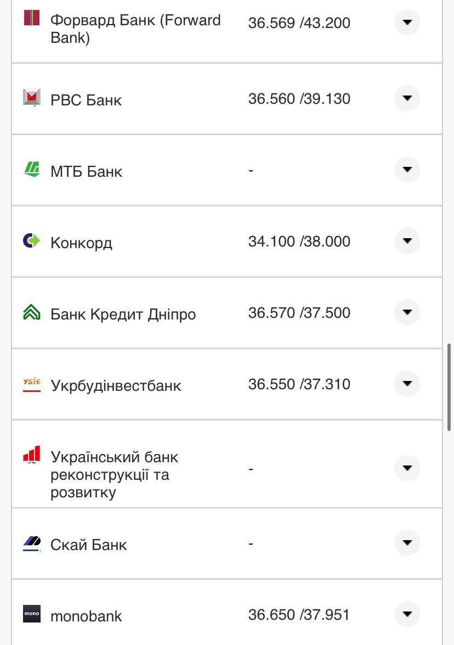Click the РВС Банк logo icon
The width and height of the screenshot is (454, 645).
(32, 97)
